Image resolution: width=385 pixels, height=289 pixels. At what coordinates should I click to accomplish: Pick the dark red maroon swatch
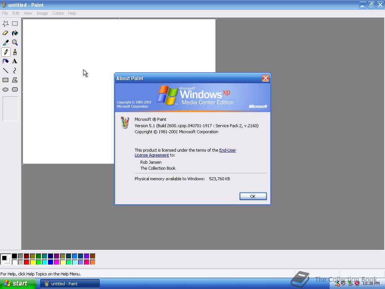click(27, 256)
